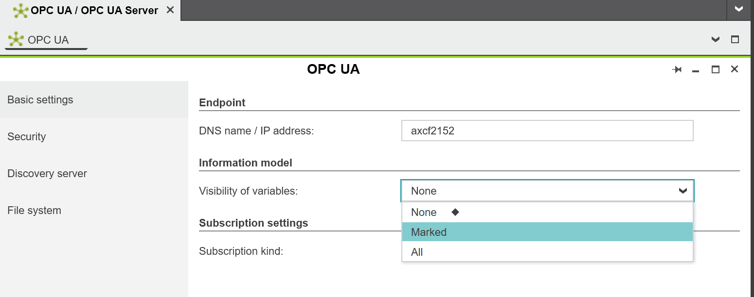Maximize the OPC UA panel
The image size is (754, 297).
click(x=715, y=69)
